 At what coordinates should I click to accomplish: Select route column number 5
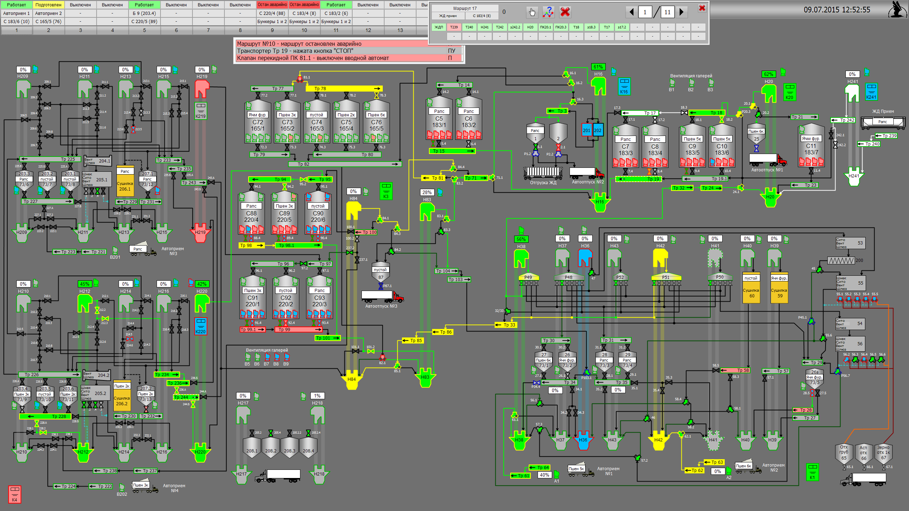[145, 30]
